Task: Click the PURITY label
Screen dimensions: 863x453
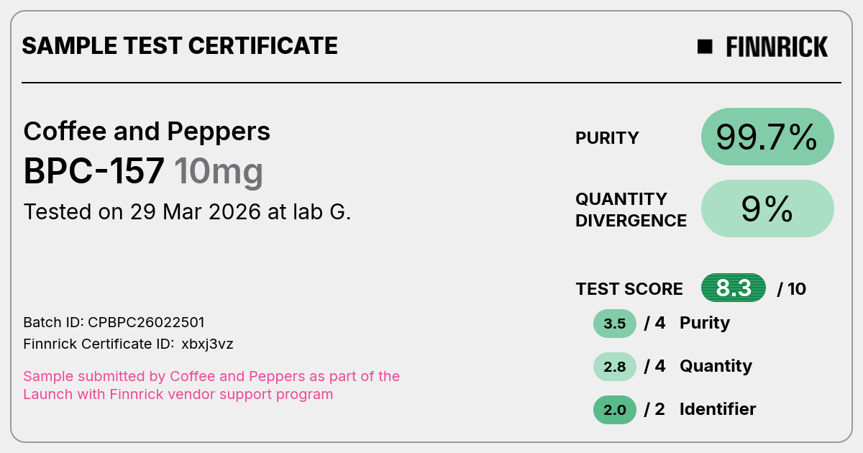Action: [x=607, y=138]
